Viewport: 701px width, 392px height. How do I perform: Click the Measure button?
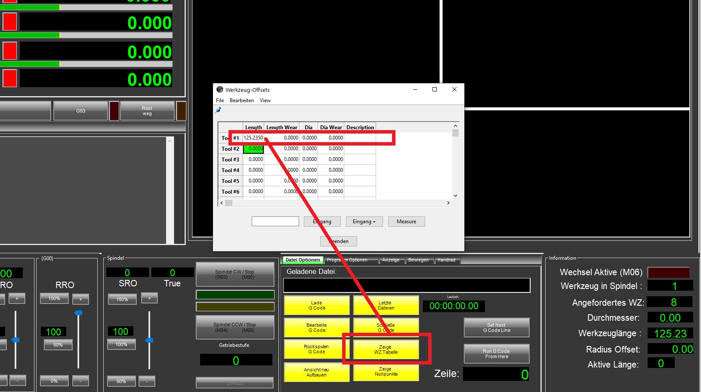[x=406, y=222]
